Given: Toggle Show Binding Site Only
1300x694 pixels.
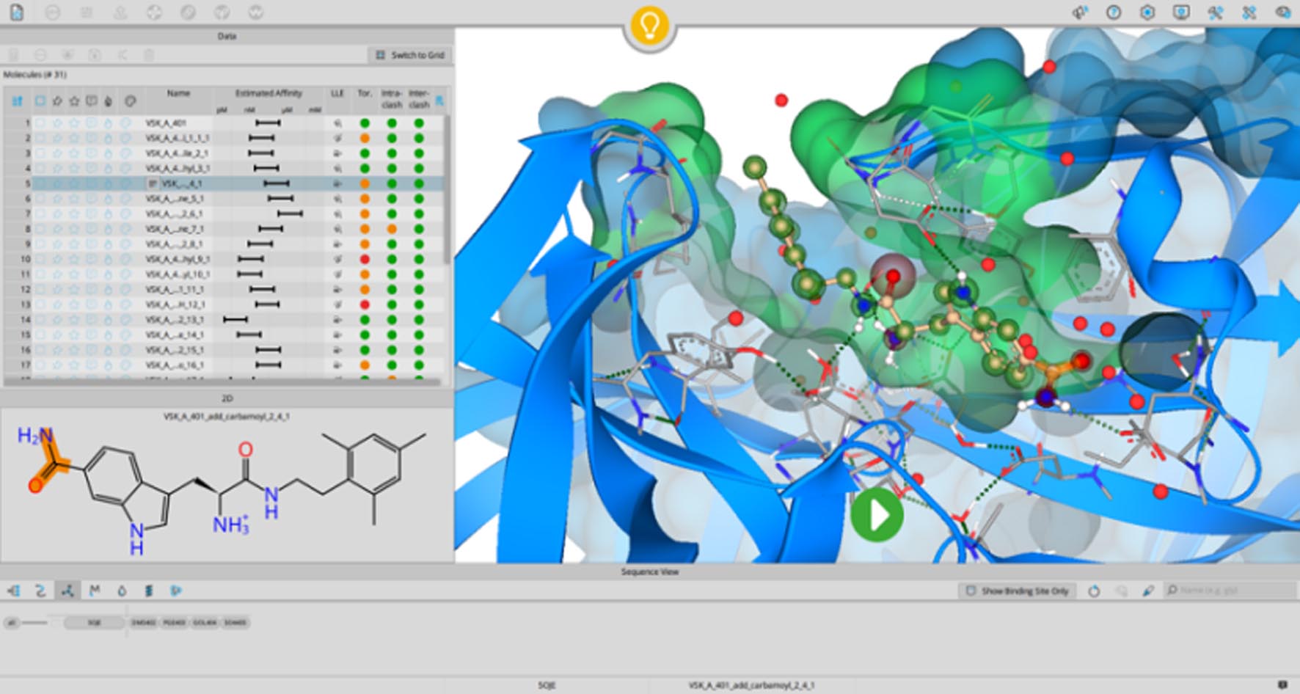Looking at the screenshot, I should 1018,591.
